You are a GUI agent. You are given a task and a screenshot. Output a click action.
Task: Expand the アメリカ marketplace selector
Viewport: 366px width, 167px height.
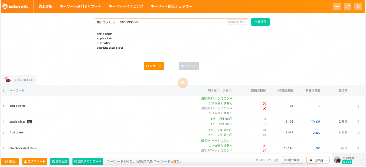[x=106, y=22]
